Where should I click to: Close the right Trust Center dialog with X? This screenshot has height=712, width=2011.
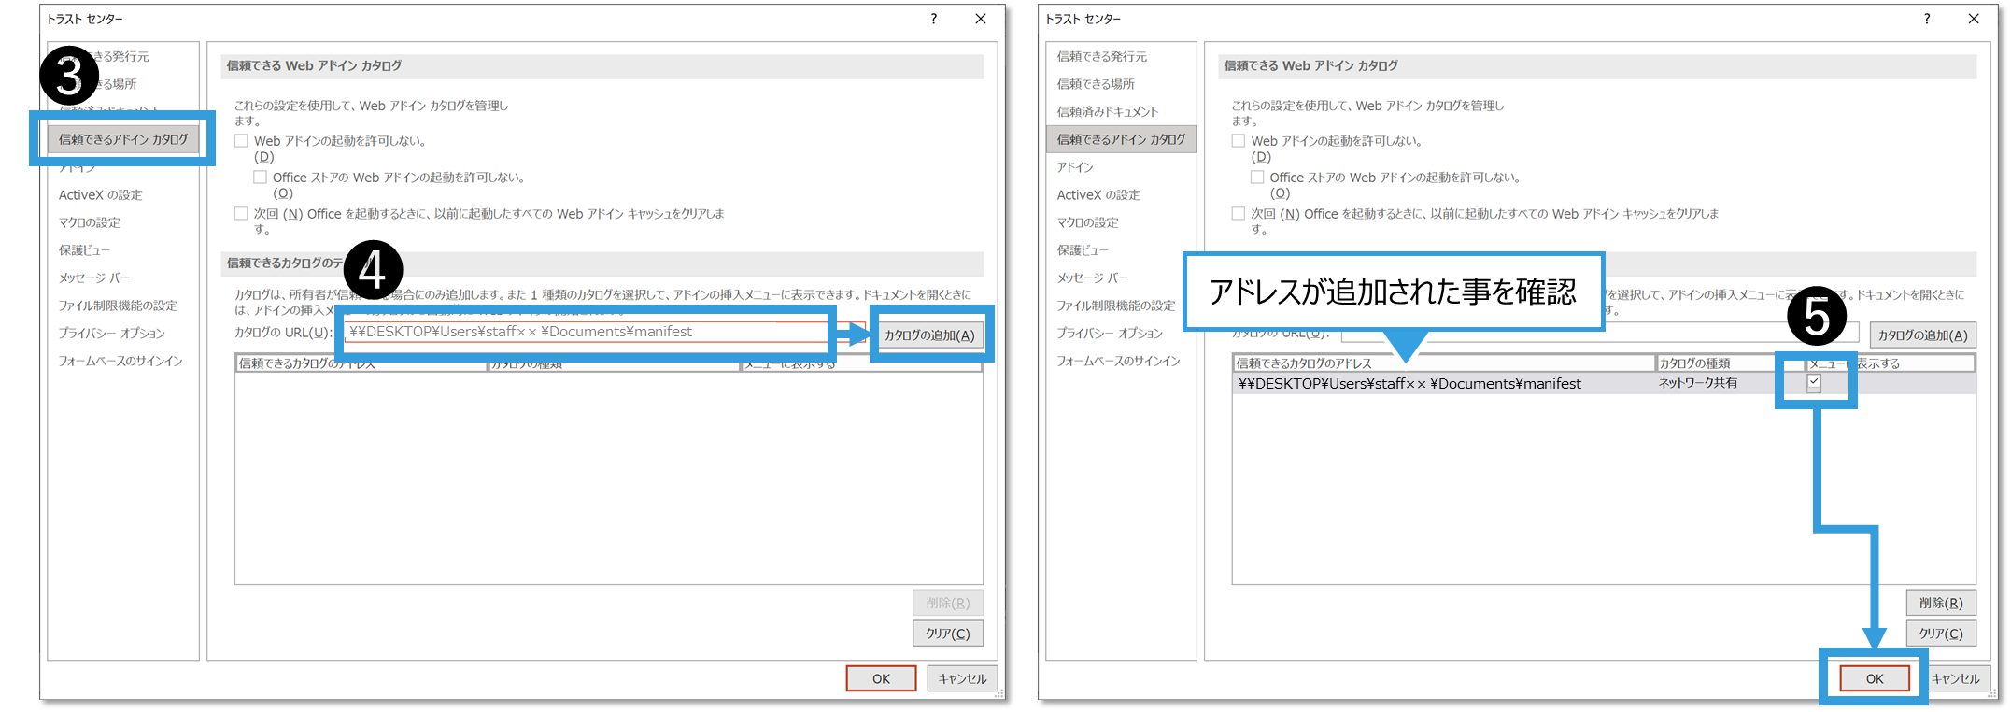1973,19
